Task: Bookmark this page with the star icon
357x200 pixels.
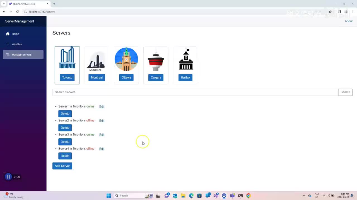Action: [x=330, y=12]
